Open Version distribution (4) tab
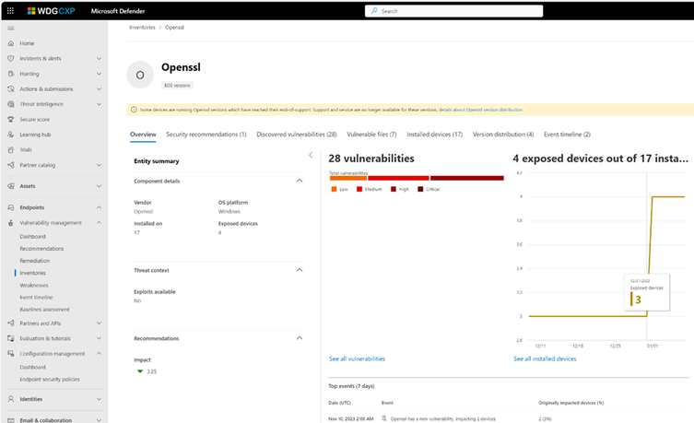694x423 pixels. point(503,135)
